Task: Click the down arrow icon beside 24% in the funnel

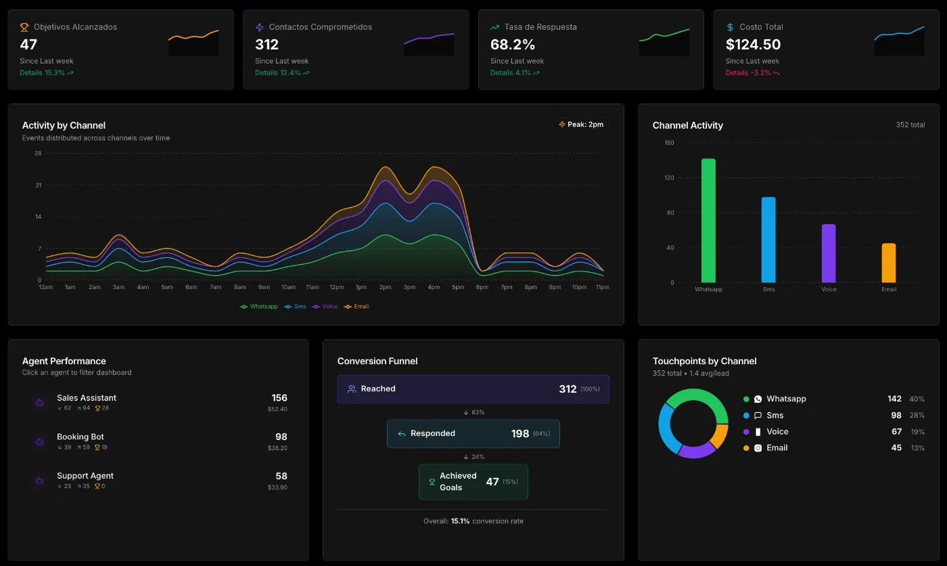Action: [466, 457]
